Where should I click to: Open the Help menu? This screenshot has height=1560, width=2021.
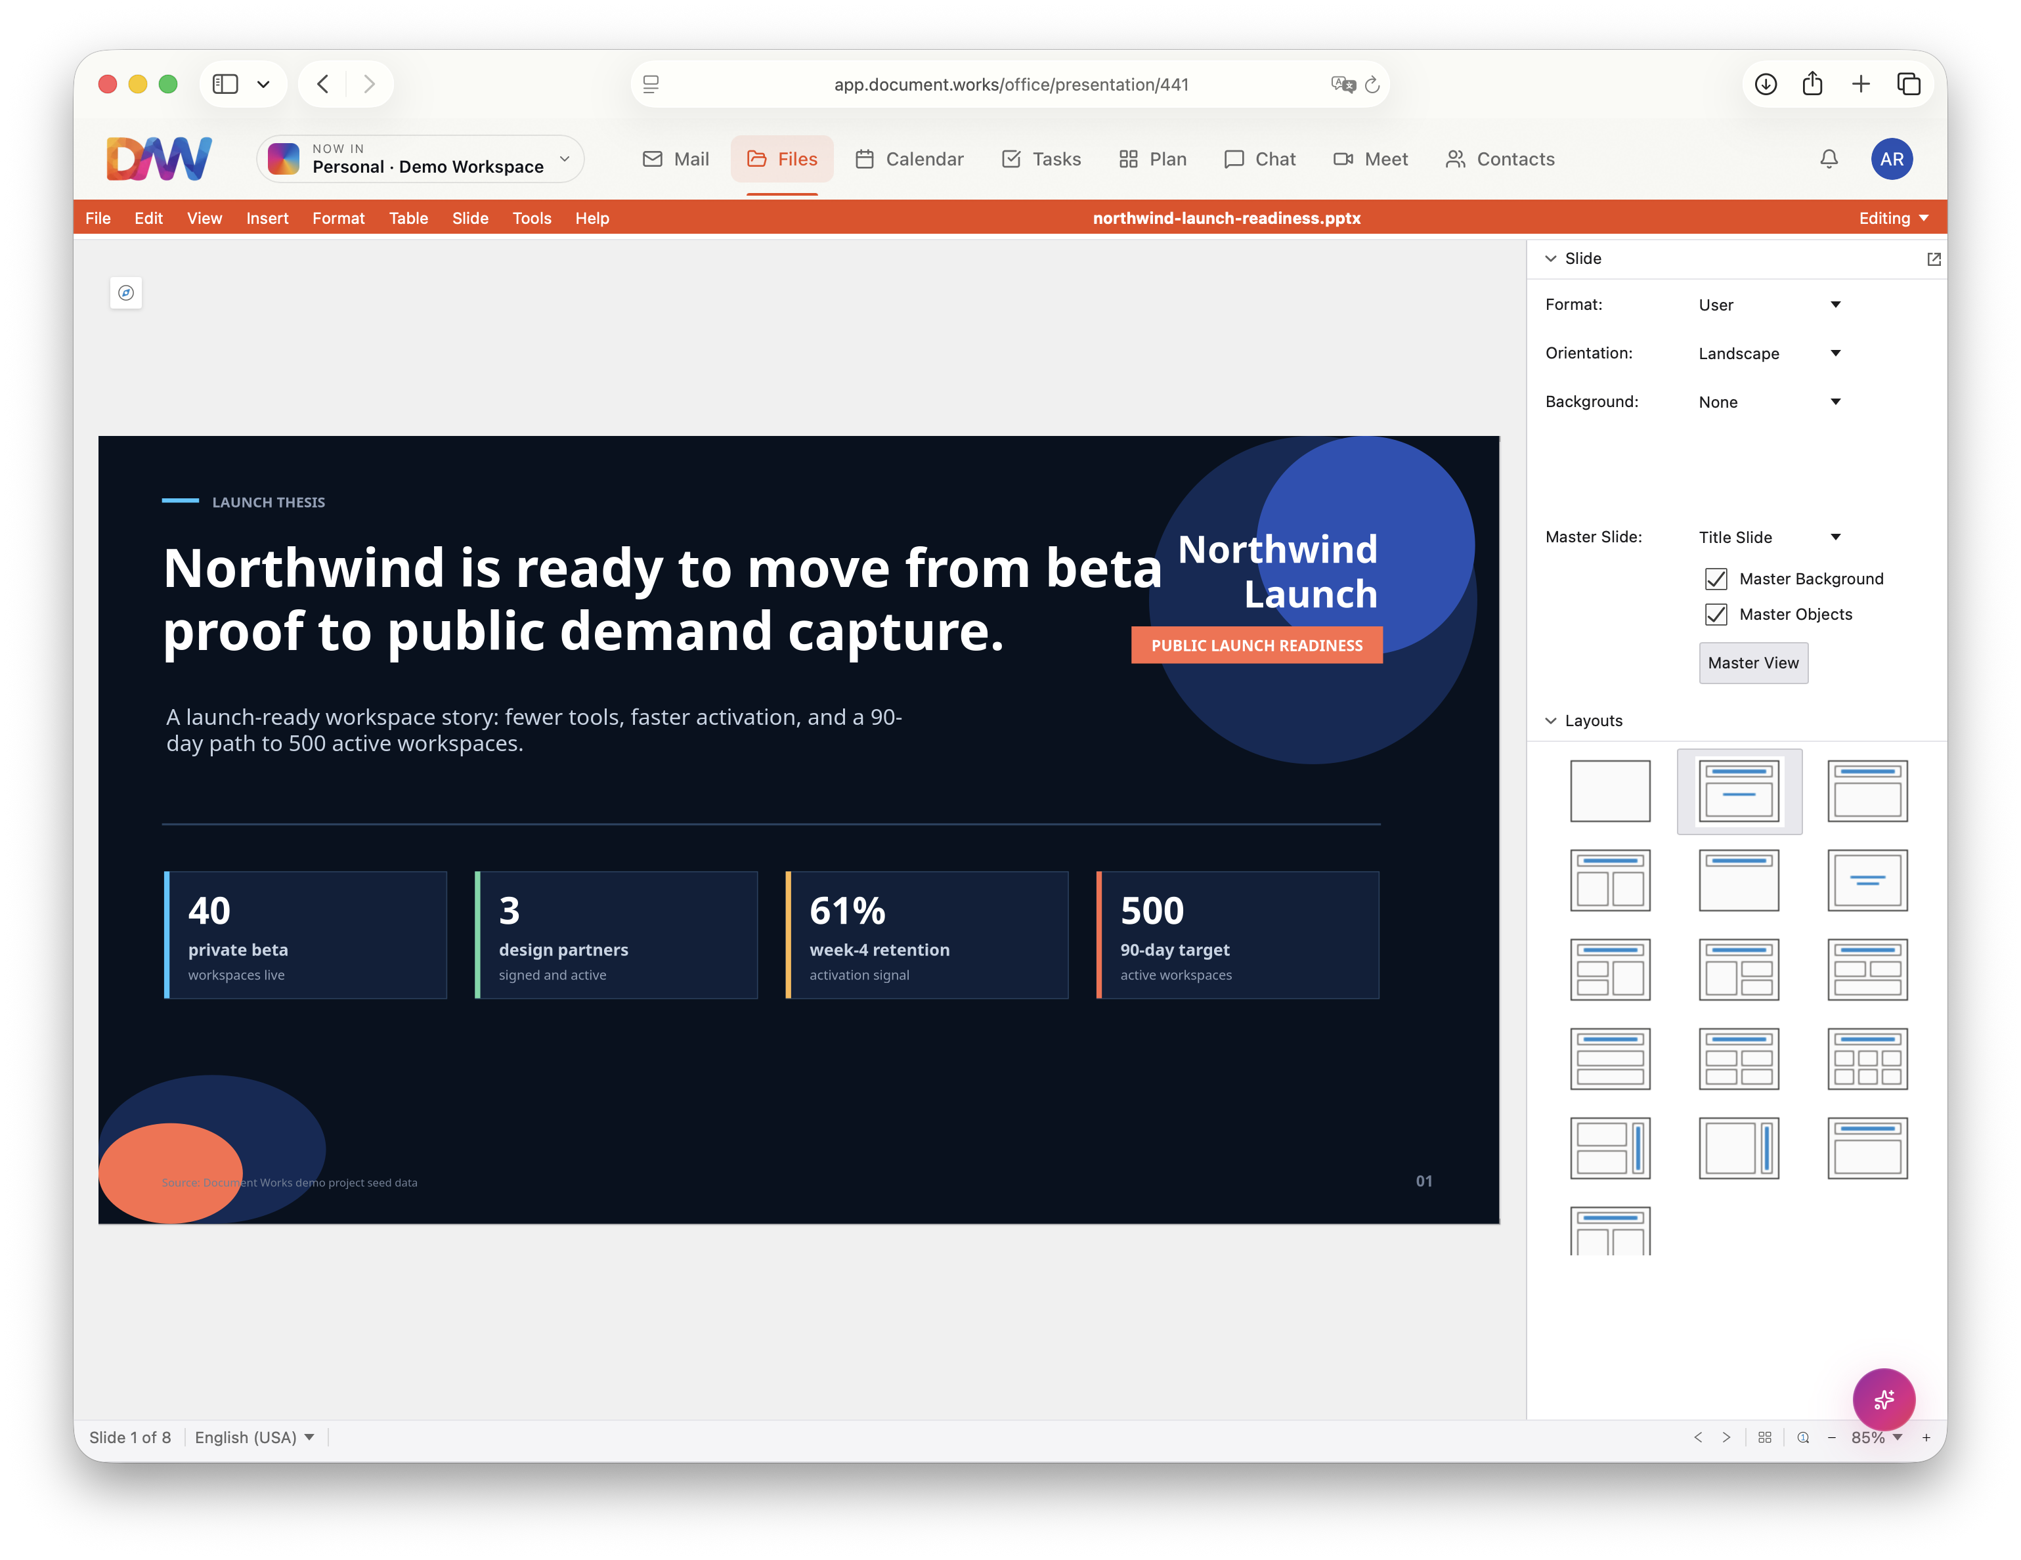[x=592, y=219]
